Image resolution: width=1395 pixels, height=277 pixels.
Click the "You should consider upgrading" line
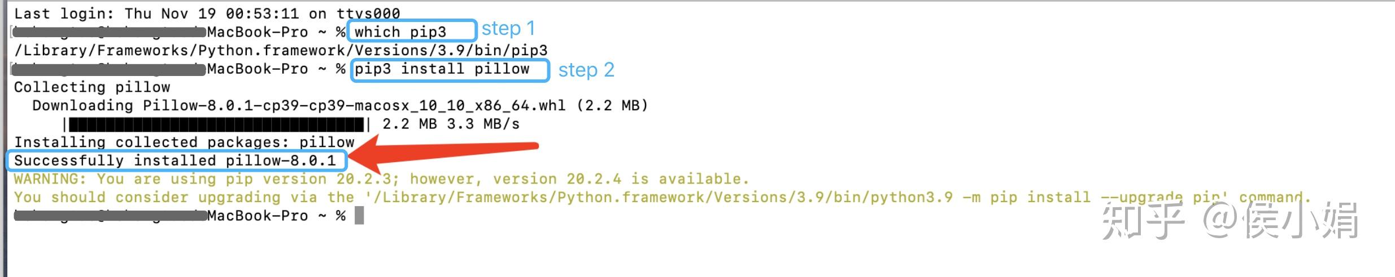[x=662, y=198]
